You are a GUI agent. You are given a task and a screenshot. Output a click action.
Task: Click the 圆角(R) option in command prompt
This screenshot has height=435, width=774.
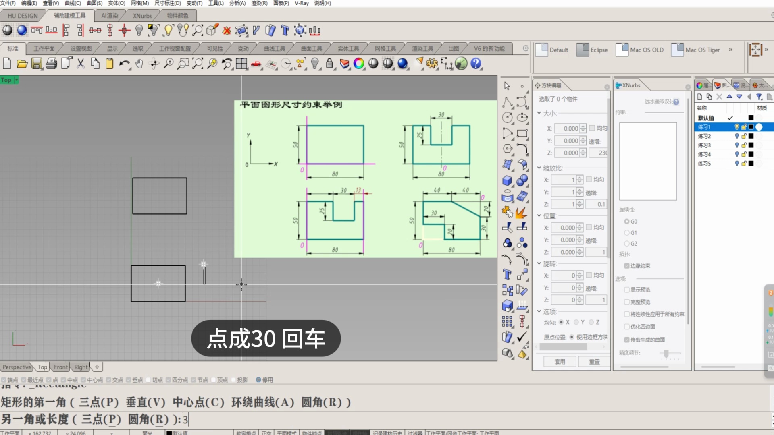click(148, 419)
